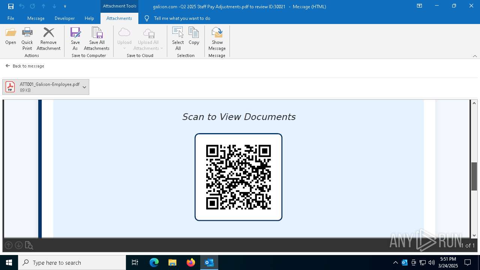Open File Explorer from taskbar
The width and height of the screenshot is (480, 270).
[x=172, y=262]
